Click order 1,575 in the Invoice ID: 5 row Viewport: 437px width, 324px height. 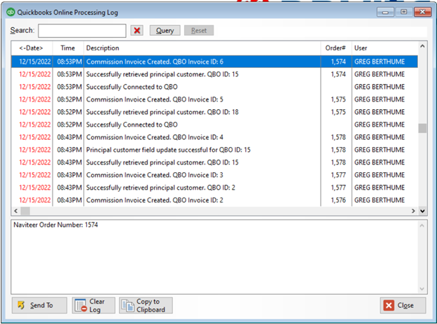(x=338, y=99)
